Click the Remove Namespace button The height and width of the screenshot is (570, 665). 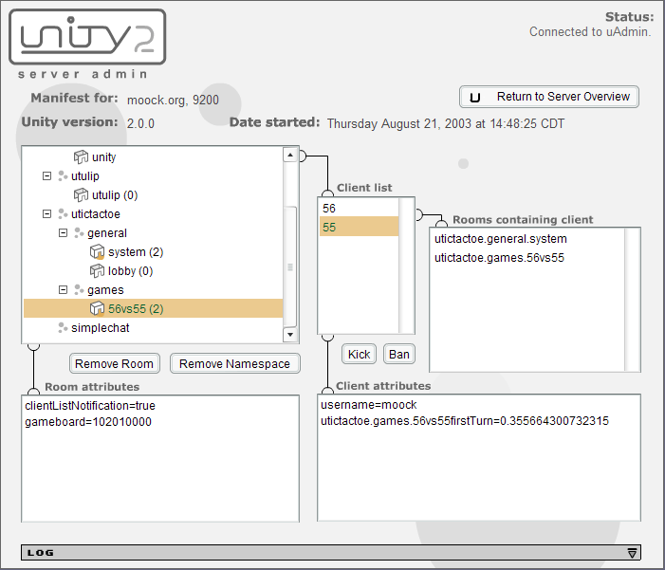(235, 364)
